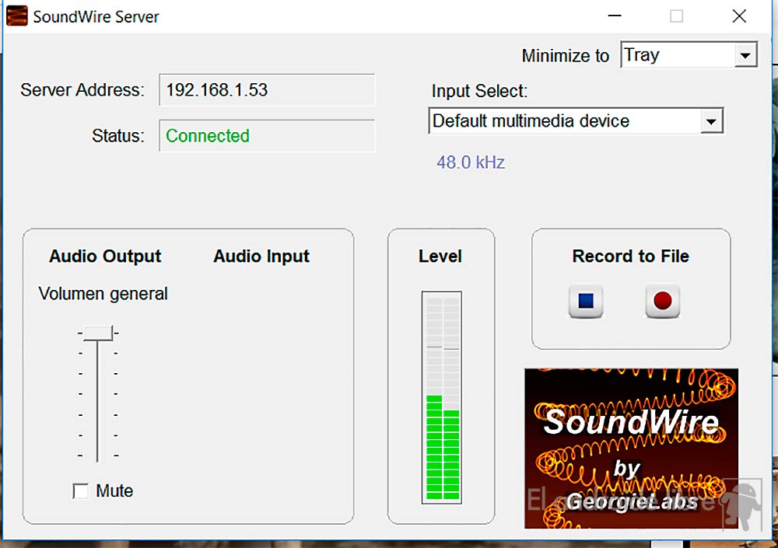
Task: Start recording with the red record button
Action: point(663,302)
